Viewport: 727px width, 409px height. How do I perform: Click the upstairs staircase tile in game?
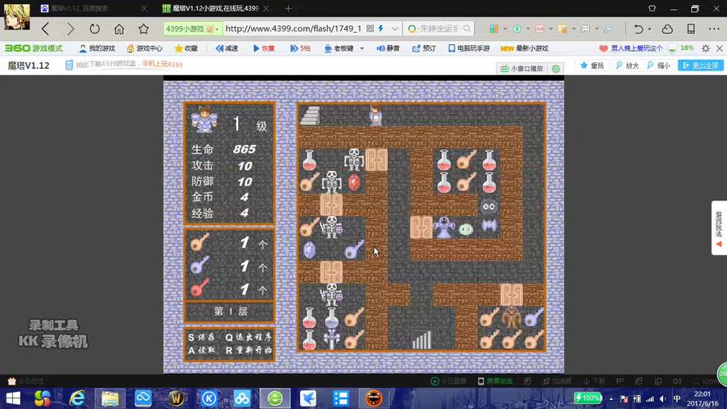[x=310, y=115]
